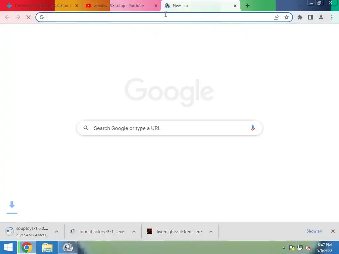Open the Windows Start menu

[8, 247]
